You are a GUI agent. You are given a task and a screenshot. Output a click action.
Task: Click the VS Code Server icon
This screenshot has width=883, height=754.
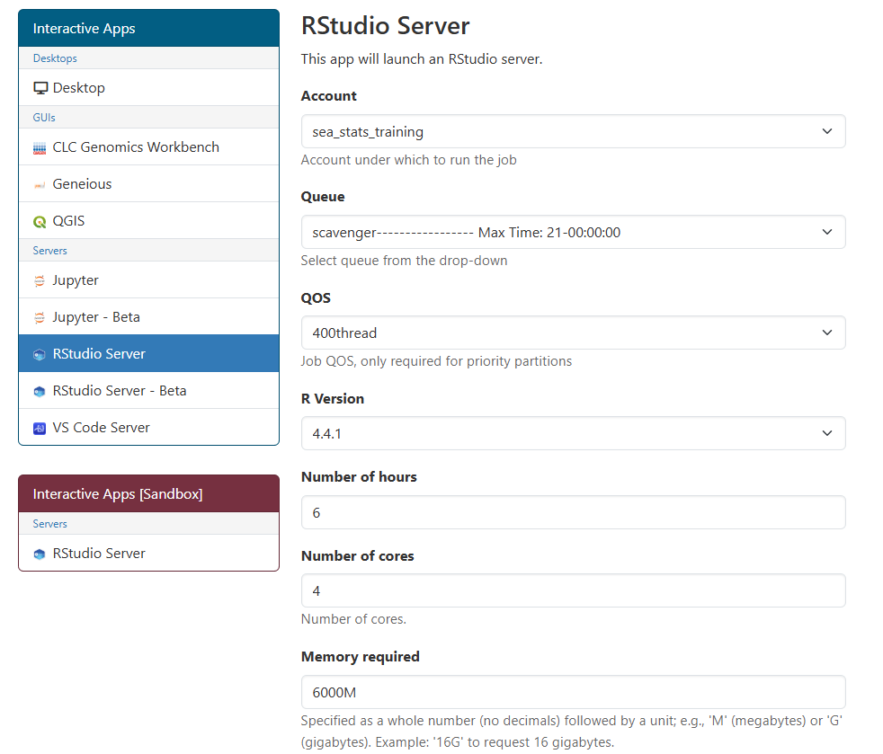tap(40, 428)
